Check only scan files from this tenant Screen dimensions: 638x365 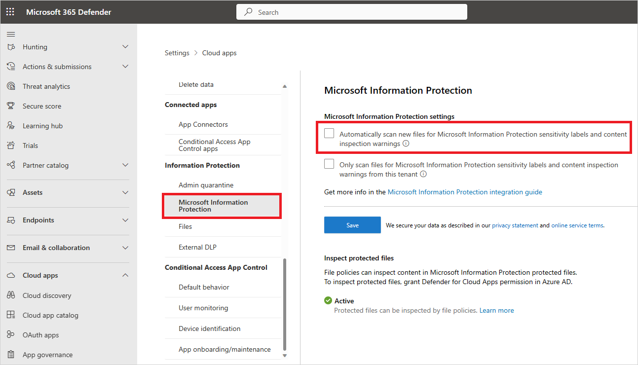click(x=329, y=163)
